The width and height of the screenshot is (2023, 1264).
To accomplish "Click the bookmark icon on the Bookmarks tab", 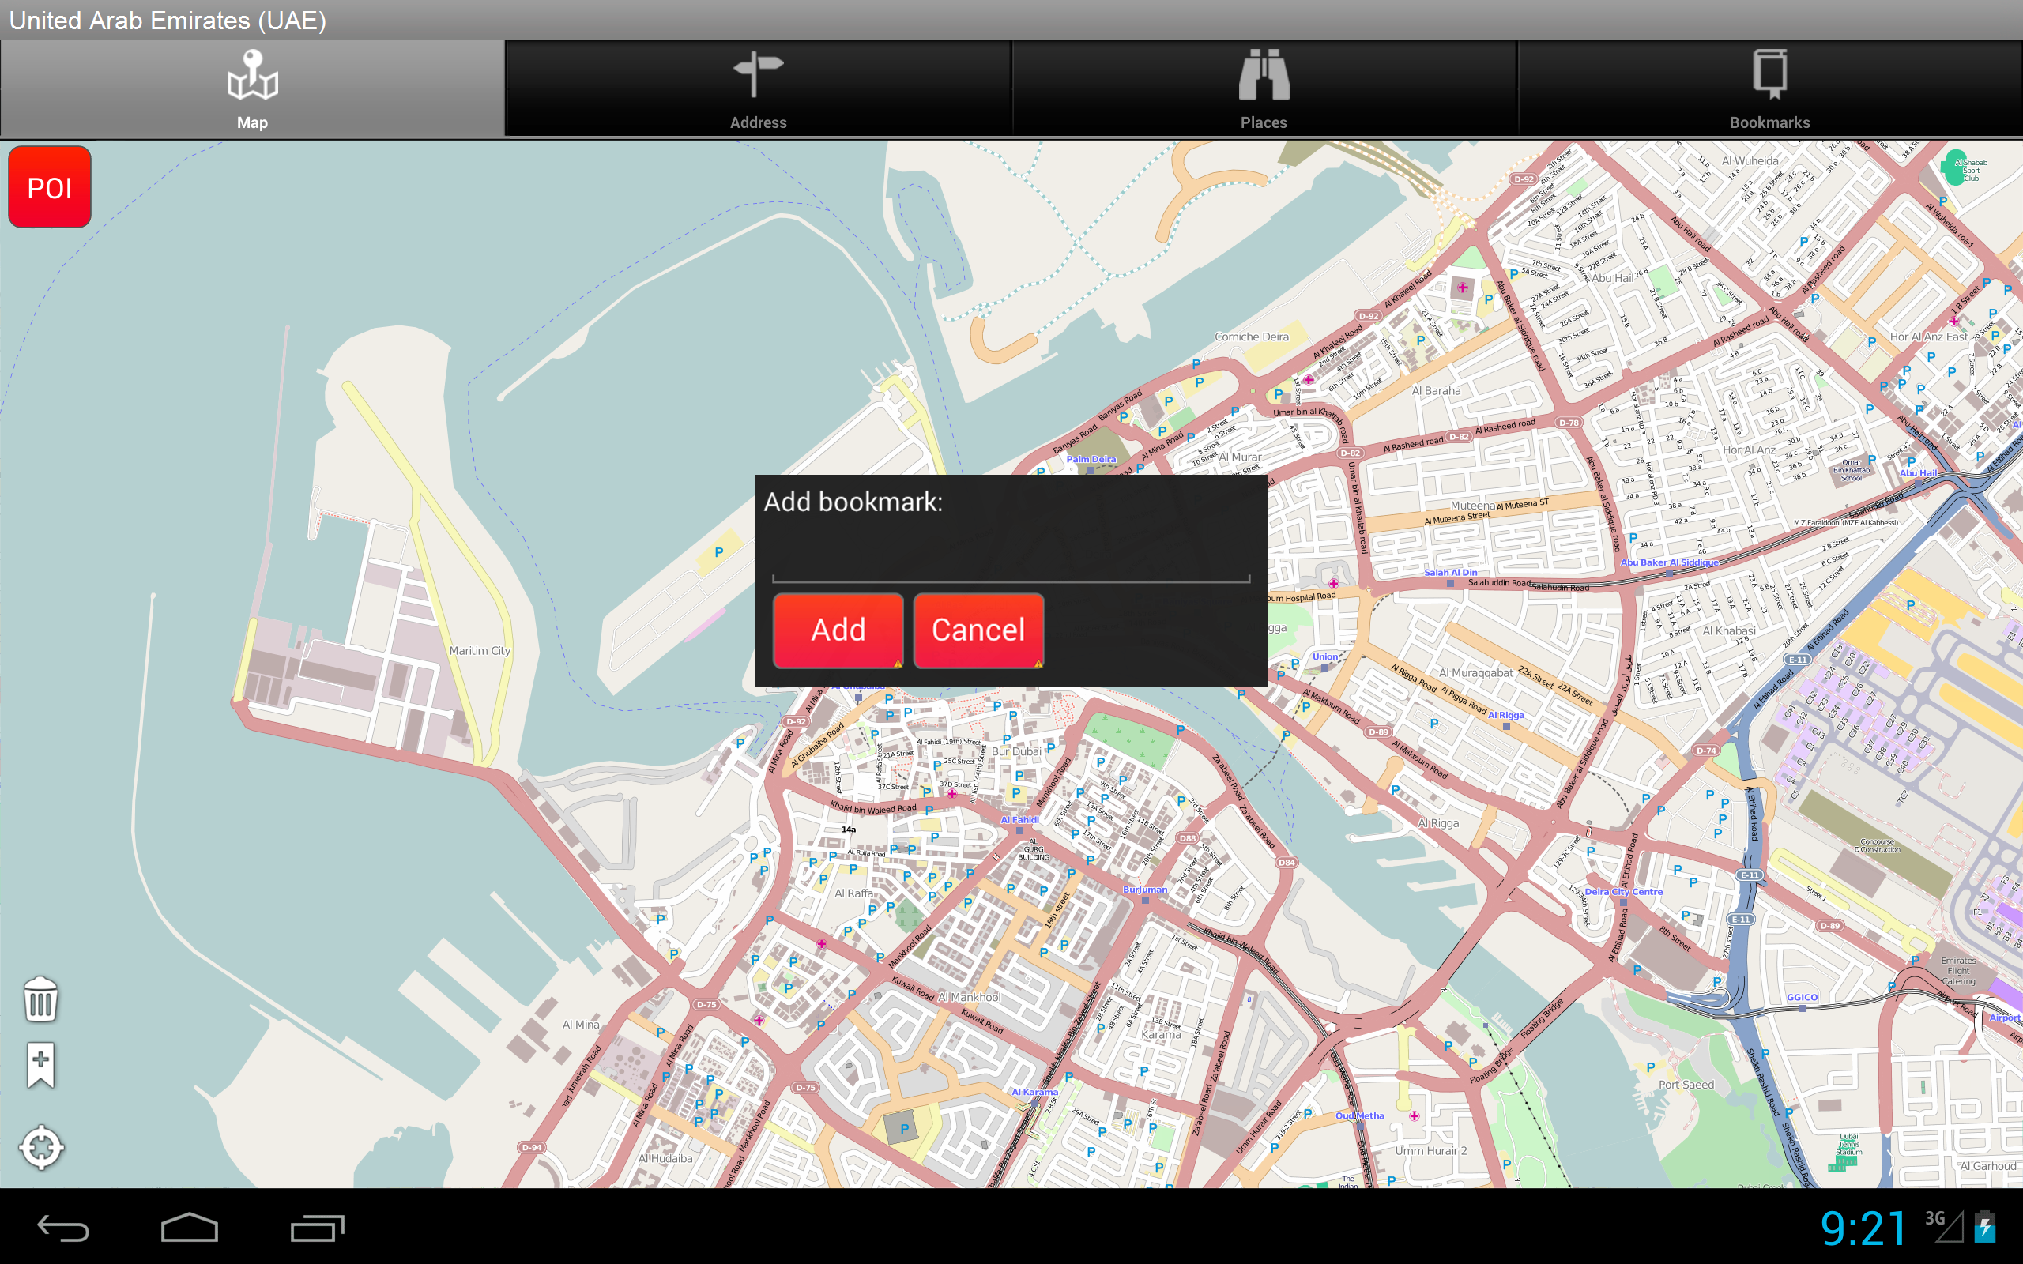I will pos(1769,73).
